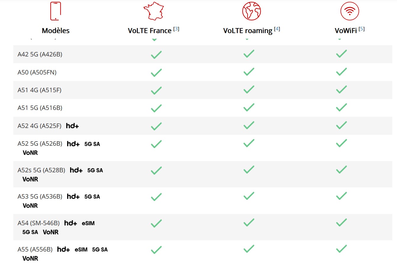Open footnote 3 beside VoLTE France
This screenshot has height=266, width=397.
tap(176, 29)
